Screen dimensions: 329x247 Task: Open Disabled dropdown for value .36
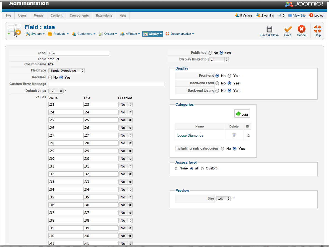(125, 205)
